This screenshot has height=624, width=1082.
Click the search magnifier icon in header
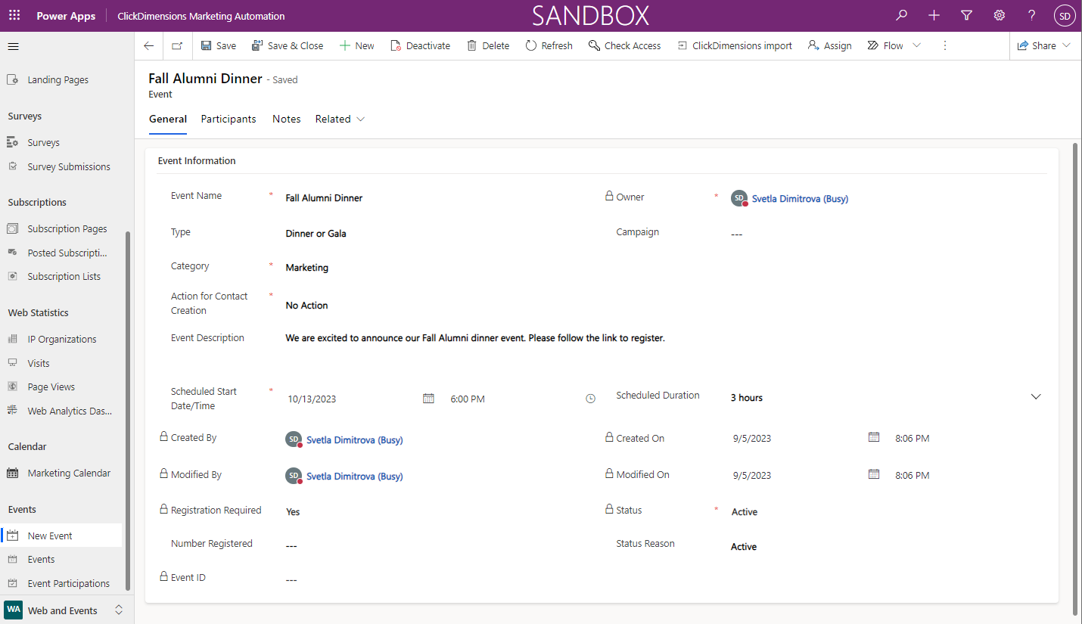[901, 15]
